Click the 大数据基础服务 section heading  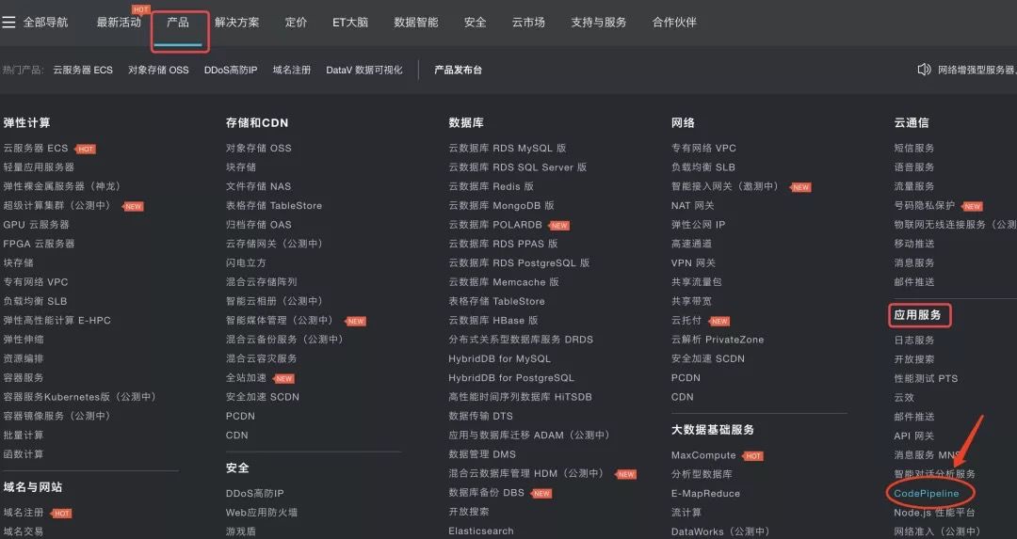click(712, 430)
